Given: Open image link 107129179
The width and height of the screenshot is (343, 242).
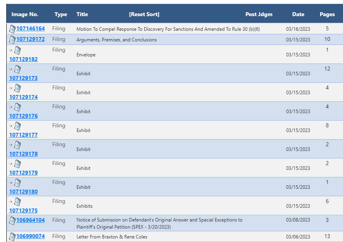Looking at the screenshot, I should [x=23, y=173].
